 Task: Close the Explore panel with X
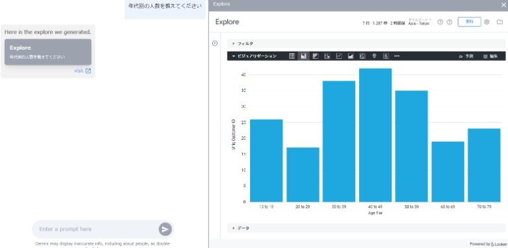(503, 5)
